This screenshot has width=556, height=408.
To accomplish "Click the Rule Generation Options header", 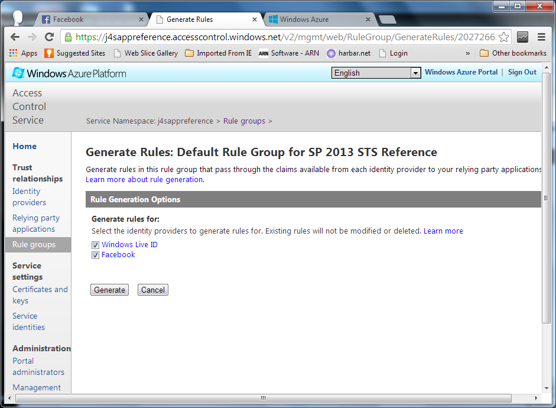I will click(x=313, y=199).
